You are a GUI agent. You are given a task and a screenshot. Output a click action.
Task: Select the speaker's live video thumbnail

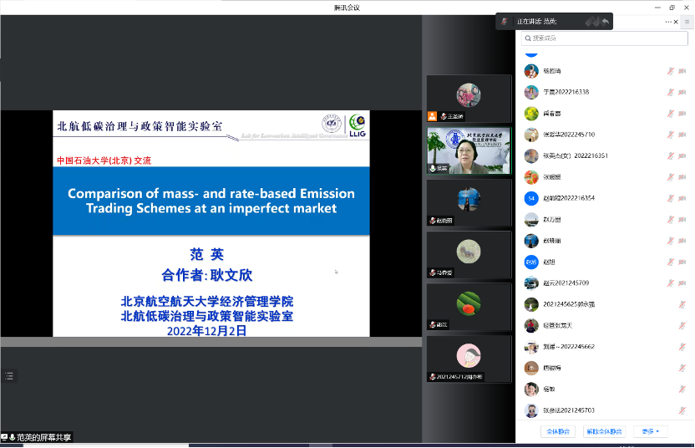[x=469, y=150]
